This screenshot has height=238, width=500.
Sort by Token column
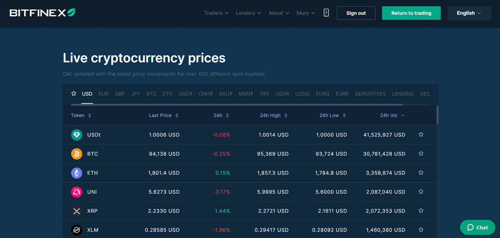(81, 115)
